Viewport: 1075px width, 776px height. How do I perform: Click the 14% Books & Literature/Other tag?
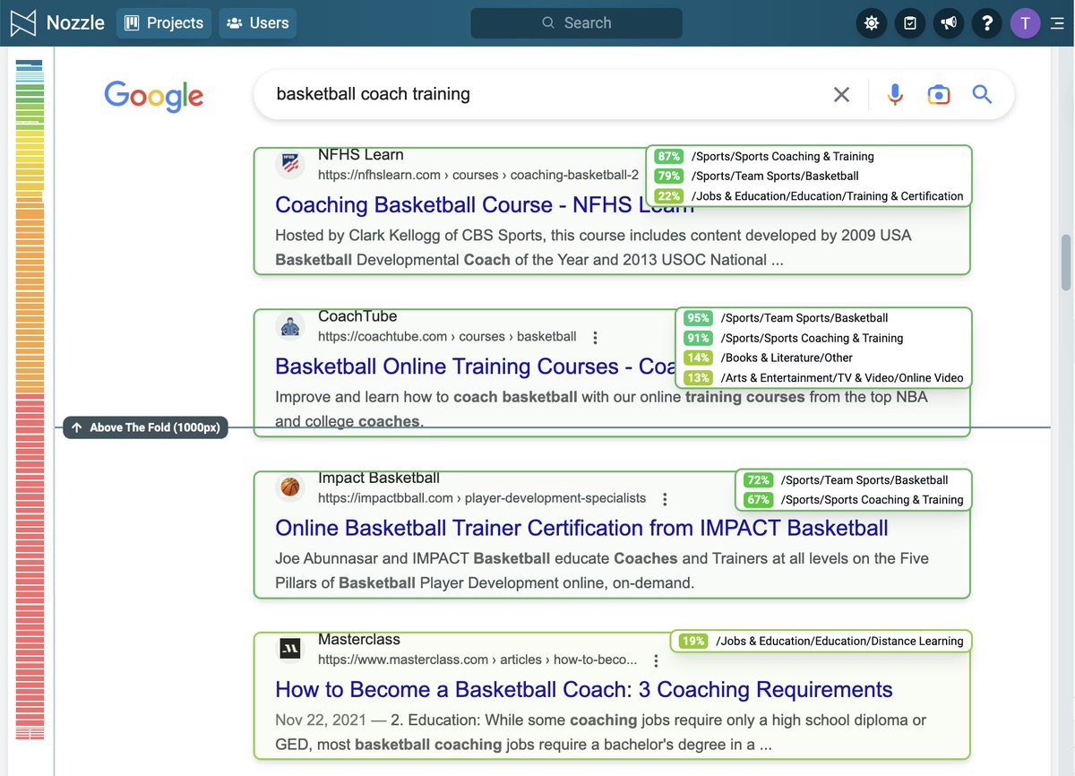769,358
